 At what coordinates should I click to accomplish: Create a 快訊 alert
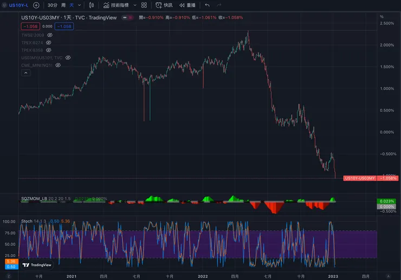pos(164,5)
